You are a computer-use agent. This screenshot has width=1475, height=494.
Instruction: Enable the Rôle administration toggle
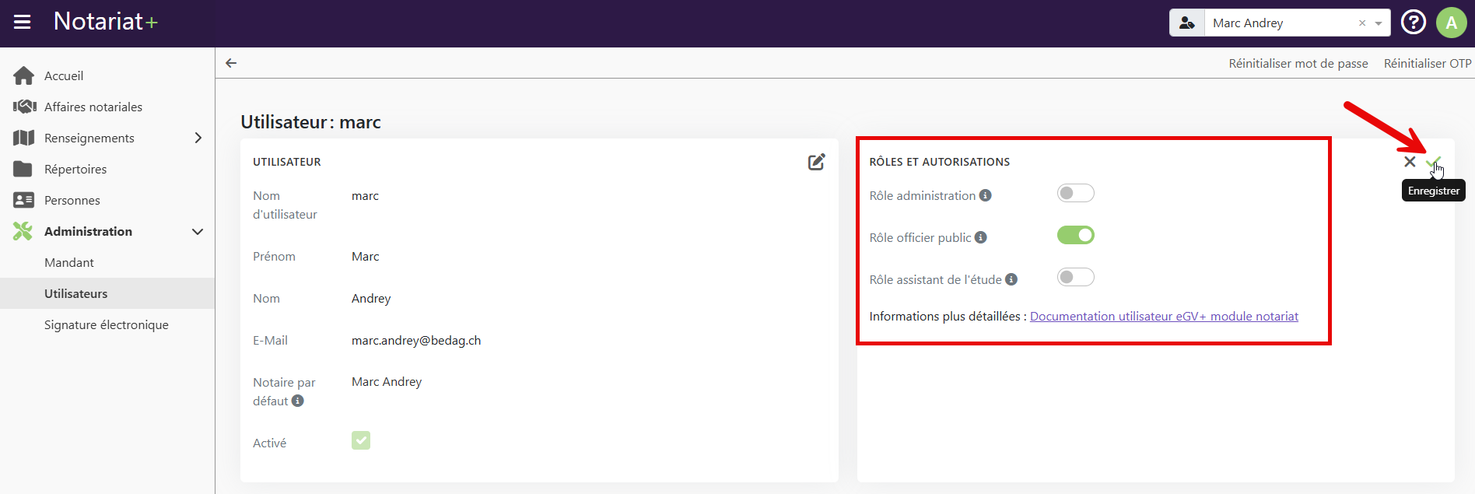click(x=1075, y=193)
